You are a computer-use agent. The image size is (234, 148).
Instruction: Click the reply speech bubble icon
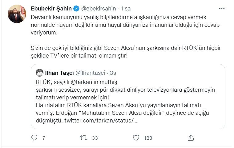[34, 138]
